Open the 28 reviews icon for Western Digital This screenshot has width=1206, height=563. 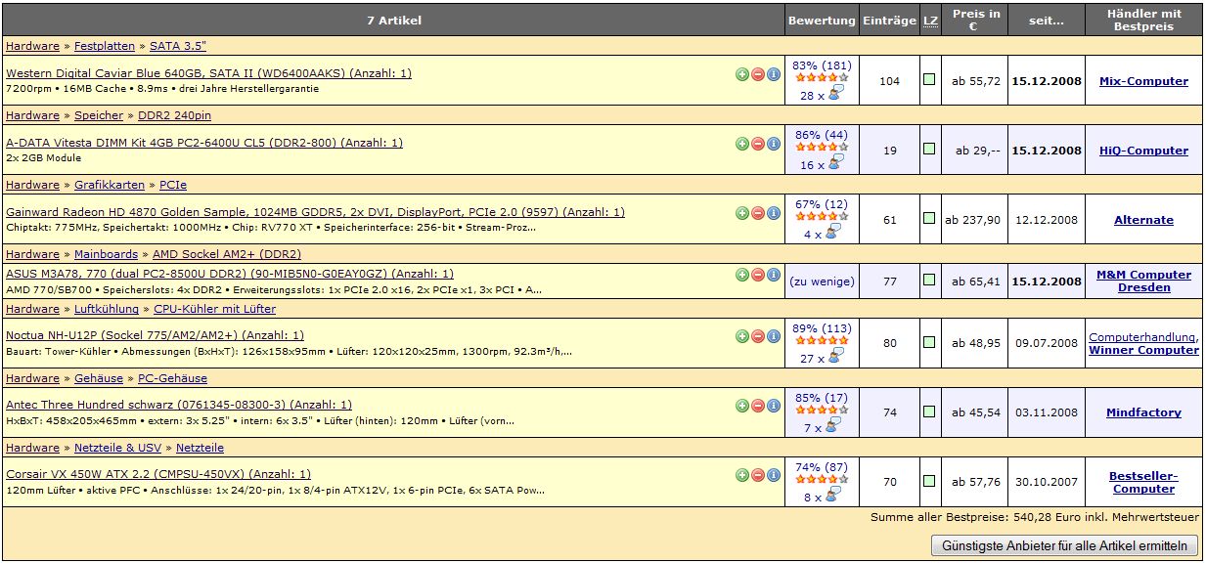pos(834,94)
